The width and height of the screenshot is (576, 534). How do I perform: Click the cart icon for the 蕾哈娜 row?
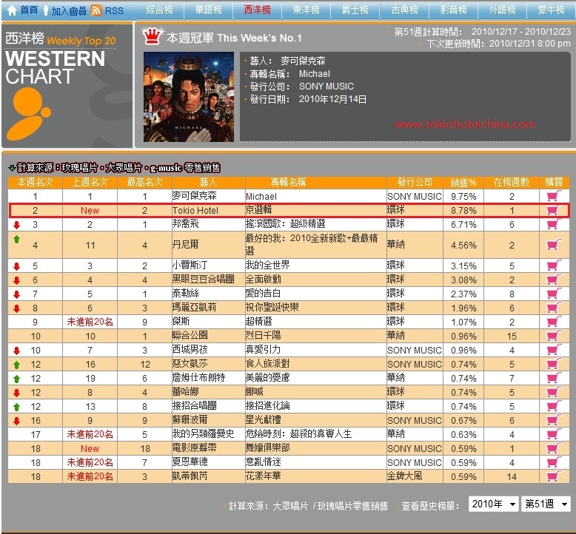(554, 392)
